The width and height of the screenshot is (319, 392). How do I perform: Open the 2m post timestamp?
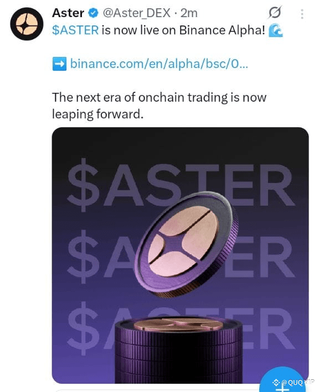coord(189,13)
